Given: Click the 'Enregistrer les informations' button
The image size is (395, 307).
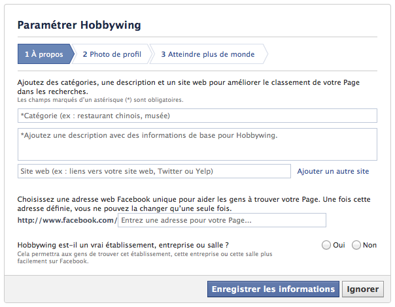Looking at the screenshot, I should tap(273, 289).
